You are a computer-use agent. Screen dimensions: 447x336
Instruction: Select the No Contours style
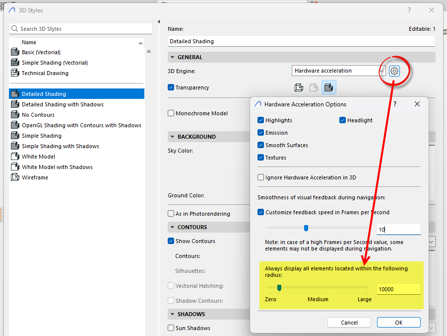(x=77, y=115)
